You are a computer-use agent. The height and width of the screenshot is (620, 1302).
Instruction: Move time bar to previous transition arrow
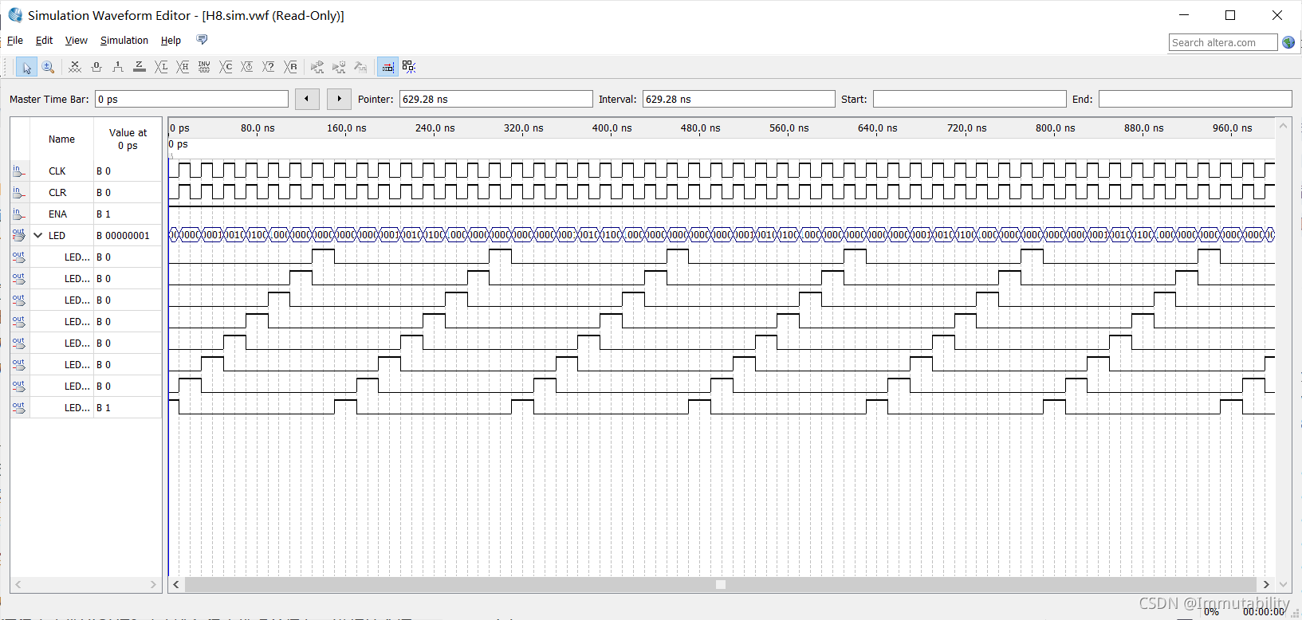tap(307, 99)
